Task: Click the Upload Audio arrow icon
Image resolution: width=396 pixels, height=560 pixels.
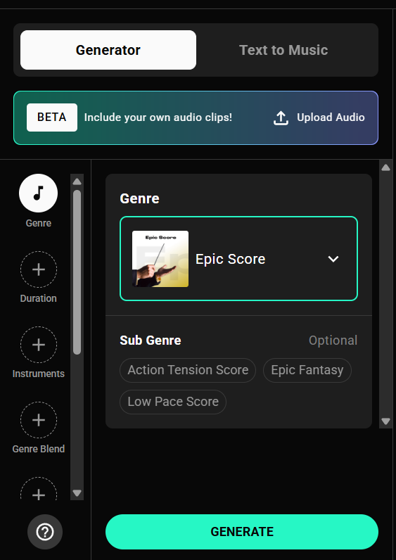Action: tap(281, 117)
